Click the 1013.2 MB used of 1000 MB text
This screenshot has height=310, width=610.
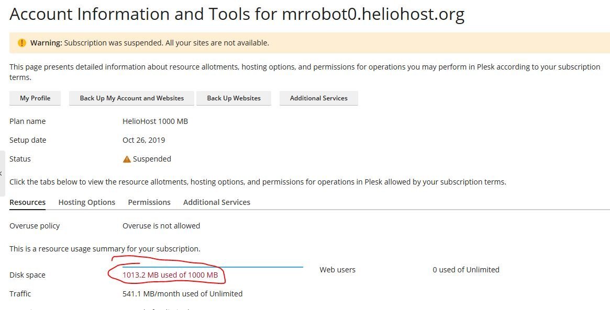point(170,275)
